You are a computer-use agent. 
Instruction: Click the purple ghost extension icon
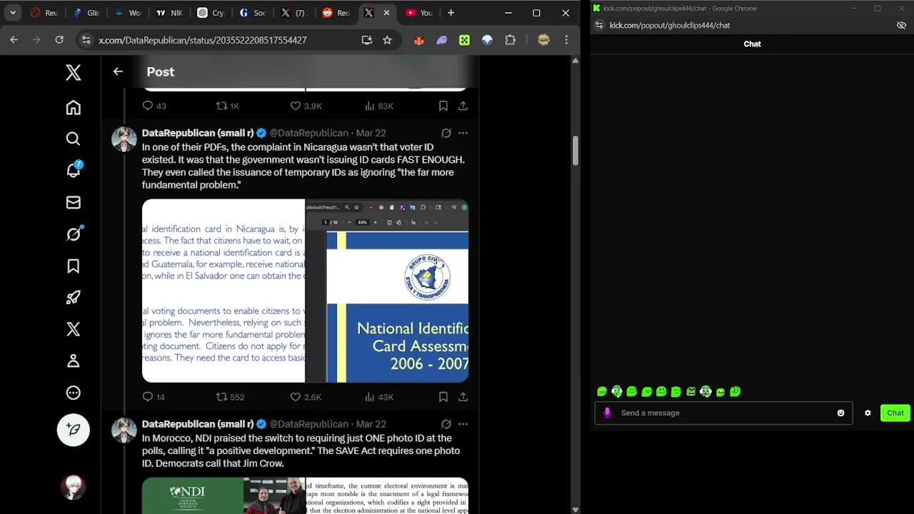[442, 40]
